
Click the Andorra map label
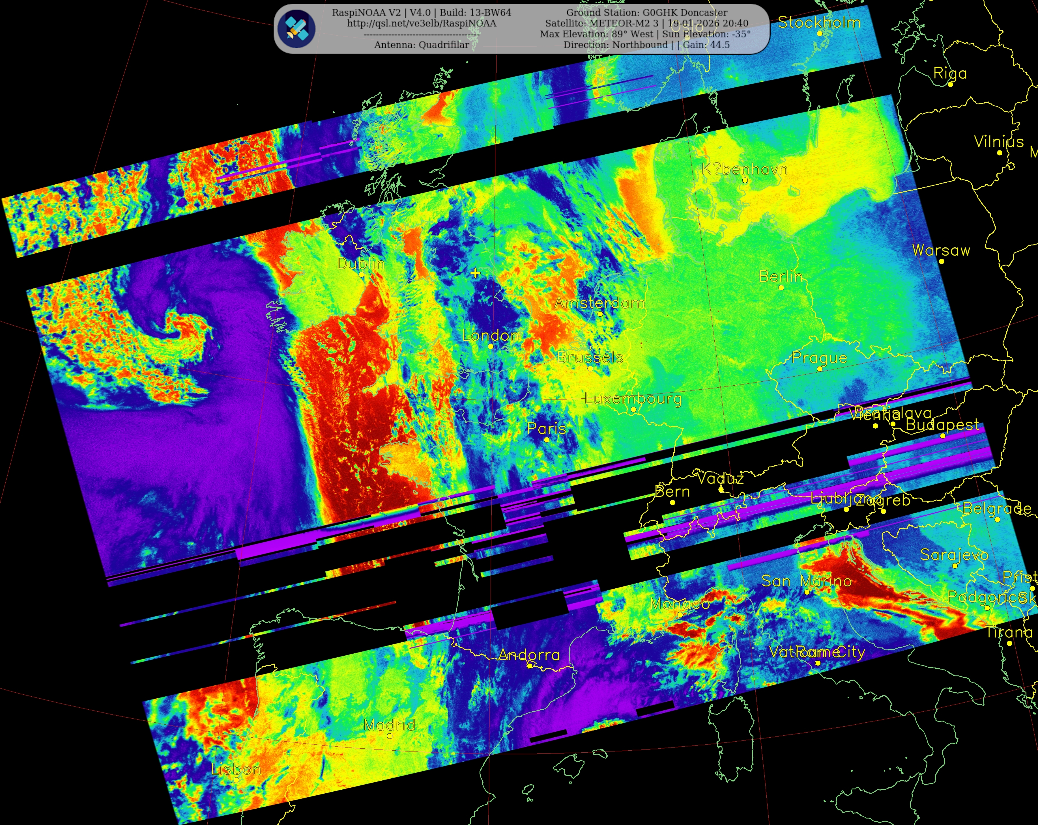coord(529,655)
